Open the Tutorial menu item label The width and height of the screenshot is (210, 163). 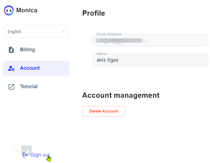click(x=29, y=87)
